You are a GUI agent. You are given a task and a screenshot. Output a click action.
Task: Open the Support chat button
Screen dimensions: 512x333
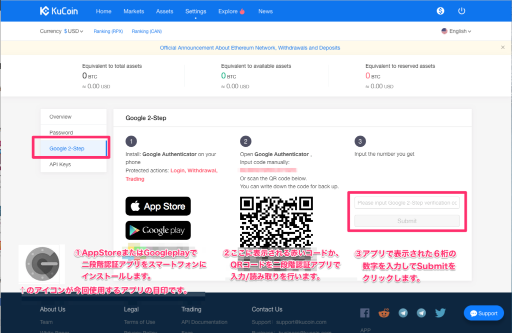[x=483, y=313]
